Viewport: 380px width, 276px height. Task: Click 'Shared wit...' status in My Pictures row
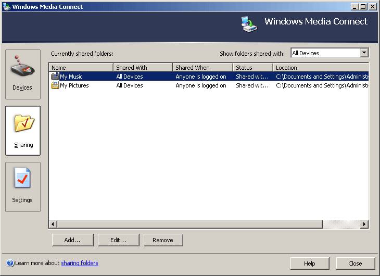click(x=252, y=85)
